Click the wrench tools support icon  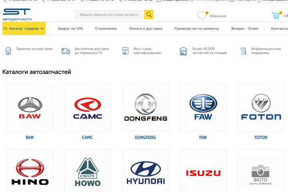coord(243,51)
